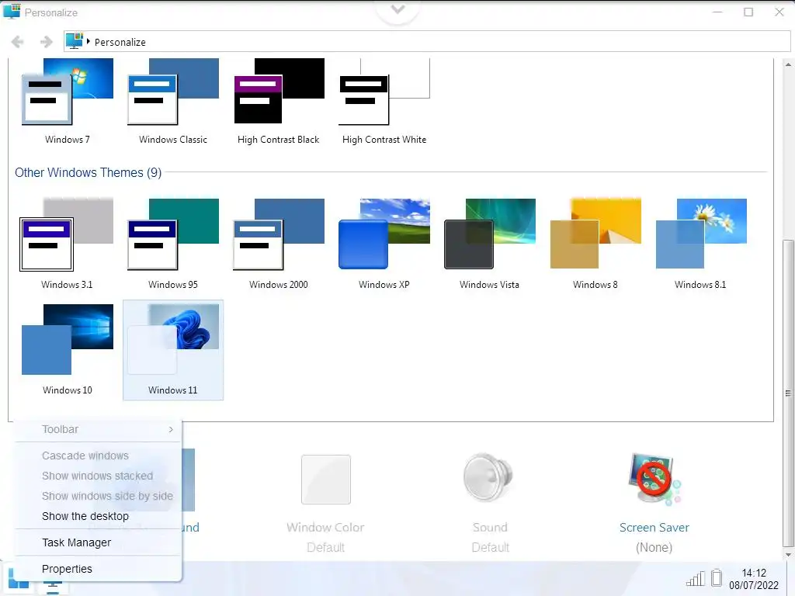Click the Sound label
This screenshot has width=795, height=596.
pyautogui.click(x=490, y=528)
